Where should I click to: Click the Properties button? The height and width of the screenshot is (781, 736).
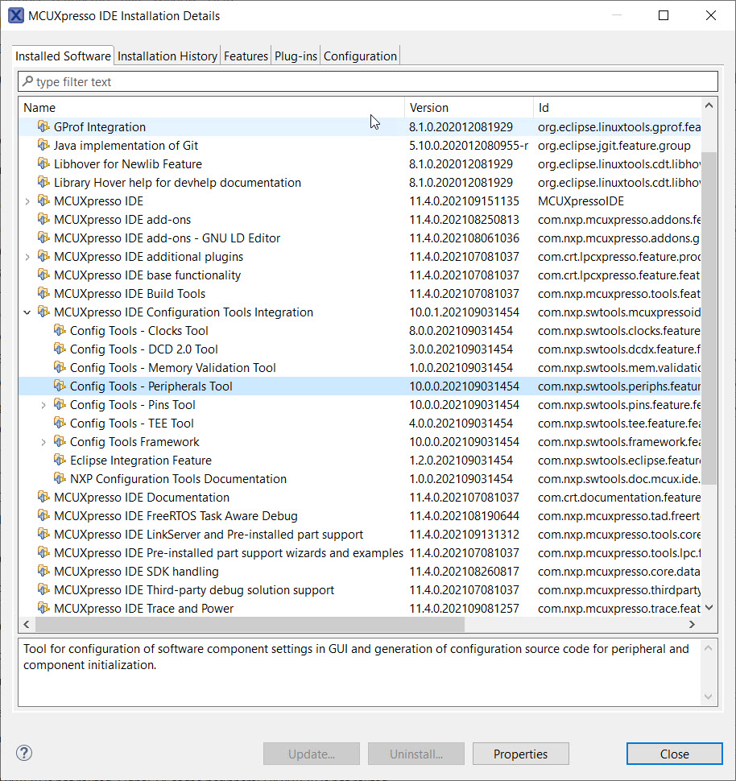pos(520,754)
